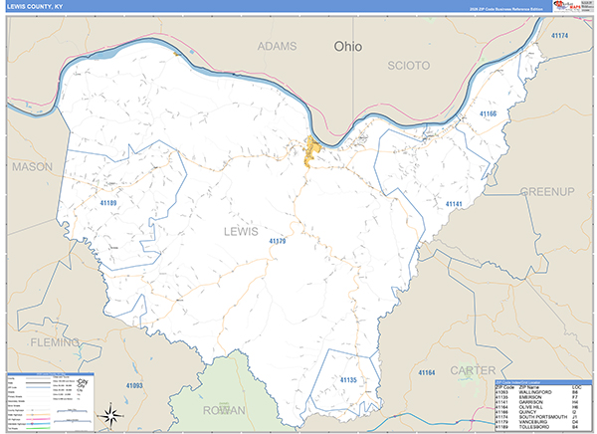Click the ZIP Code index table title bar
This screenshot has width=597, height=434.
click(543, 382)
